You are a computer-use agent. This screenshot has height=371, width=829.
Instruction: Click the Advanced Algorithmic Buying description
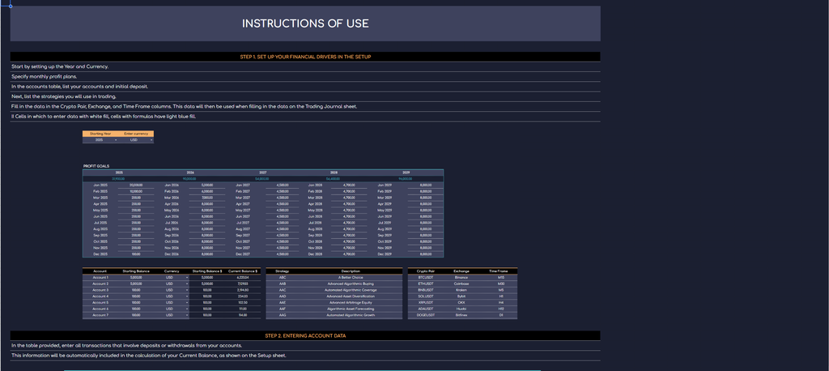coord(351,284)
